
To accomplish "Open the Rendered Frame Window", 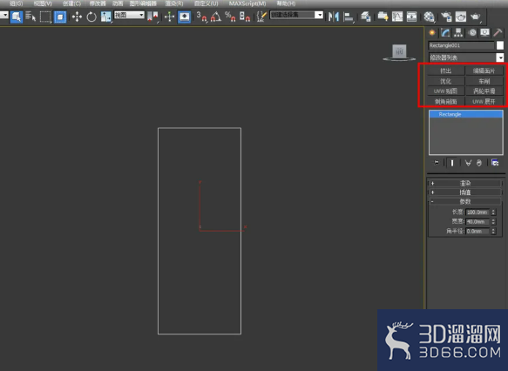I will tap(460, 17).
